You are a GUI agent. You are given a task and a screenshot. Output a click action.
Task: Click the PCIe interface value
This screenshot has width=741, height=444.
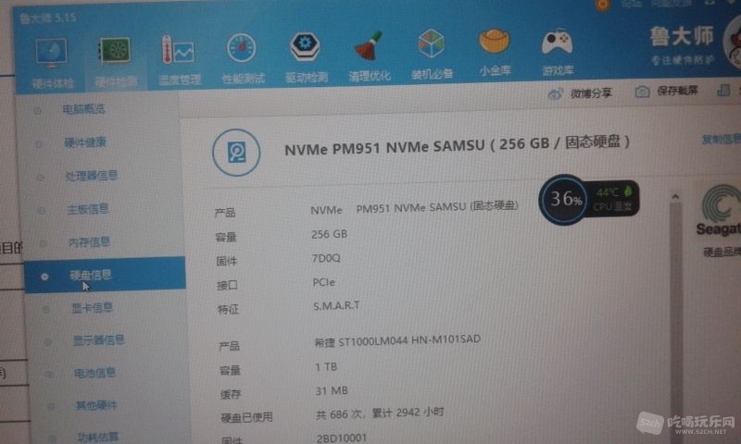coord(323,282)
